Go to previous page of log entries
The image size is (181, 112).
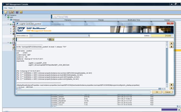171,46
